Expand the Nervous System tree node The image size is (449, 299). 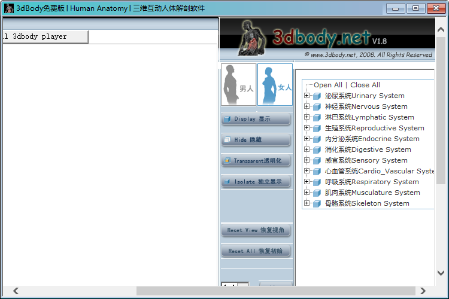click(307, 106)
